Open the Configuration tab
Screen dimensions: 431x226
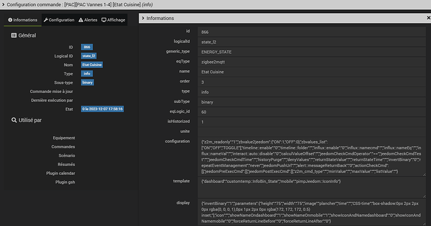tap(59, 20)
